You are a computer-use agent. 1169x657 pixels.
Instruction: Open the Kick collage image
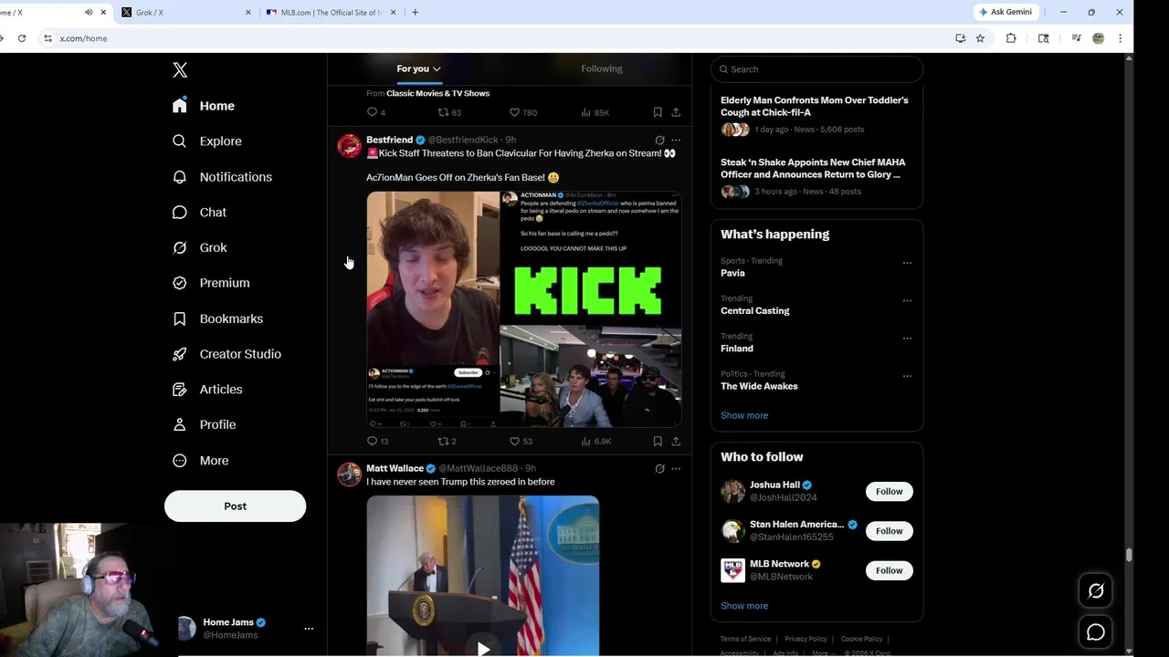pyautogui.click(x=524, y=309)
